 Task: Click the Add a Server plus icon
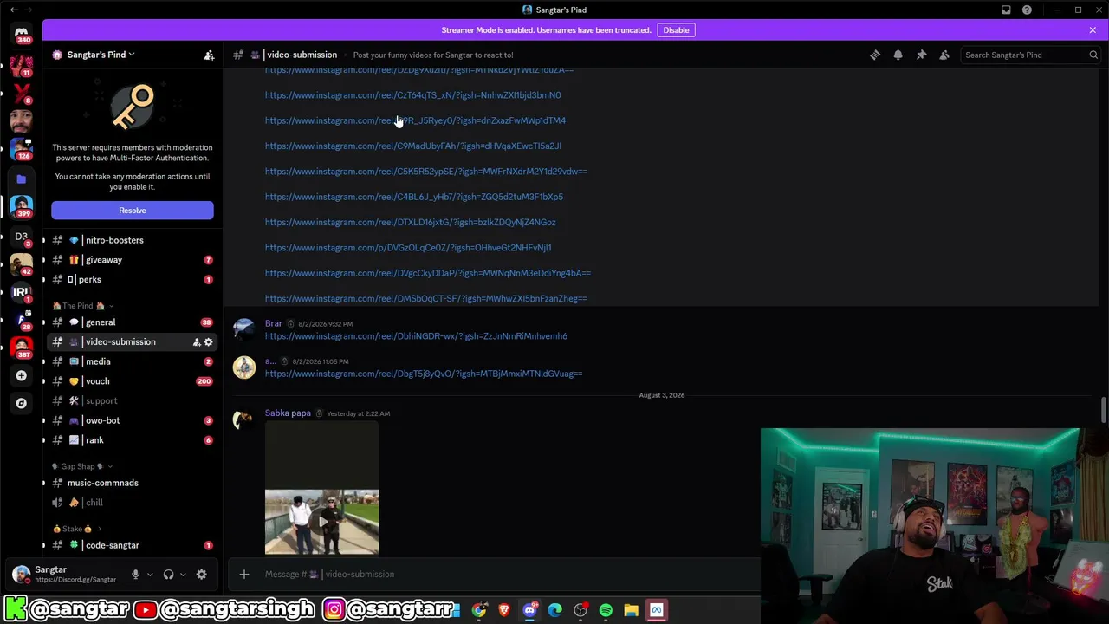pos(22,375)
